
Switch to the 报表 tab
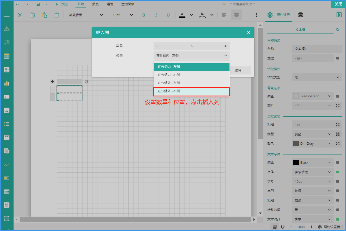pos(95,4)
